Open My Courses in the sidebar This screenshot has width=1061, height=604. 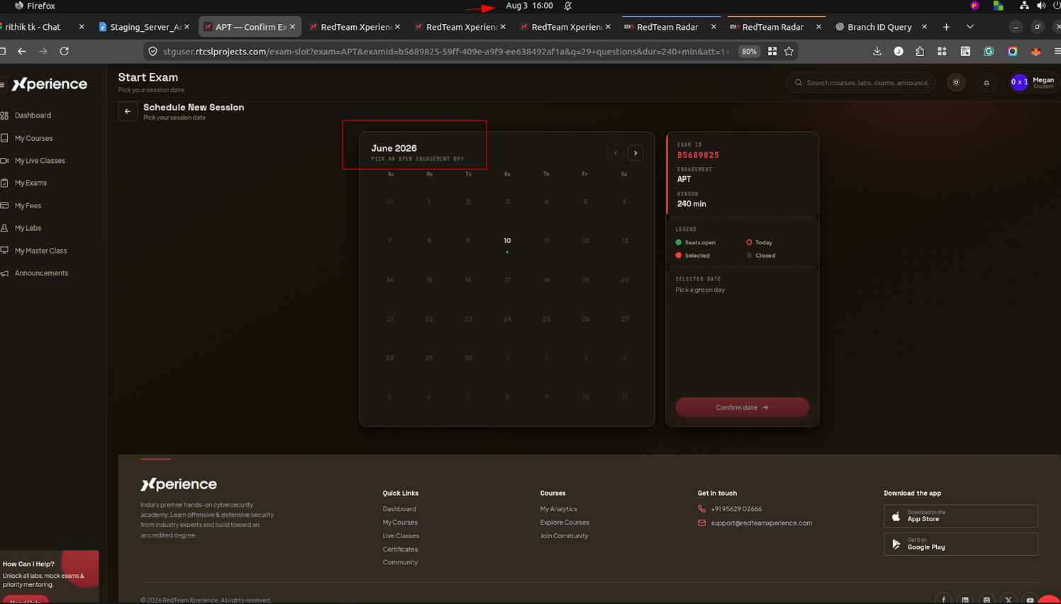point(33,138)
